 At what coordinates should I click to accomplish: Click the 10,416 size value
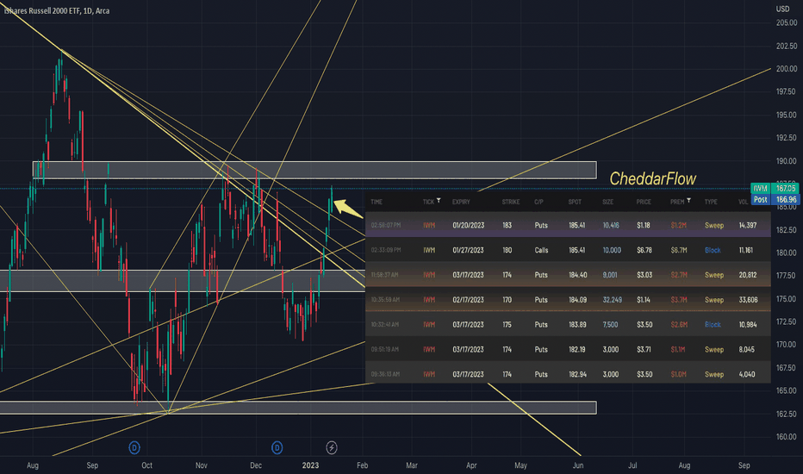611,226
